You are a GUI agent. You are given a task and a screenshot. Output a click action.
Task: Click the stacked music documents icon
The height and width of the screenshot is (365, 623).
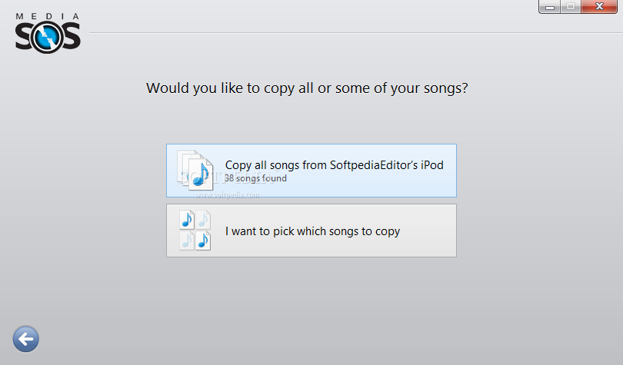(195, 170)
